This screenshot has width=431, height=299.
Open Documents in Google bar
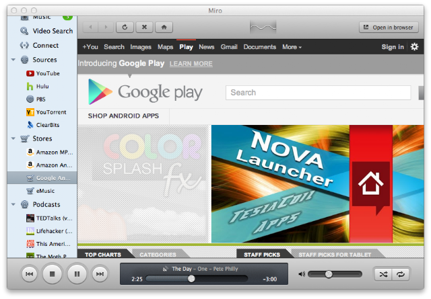pos(260,47)
